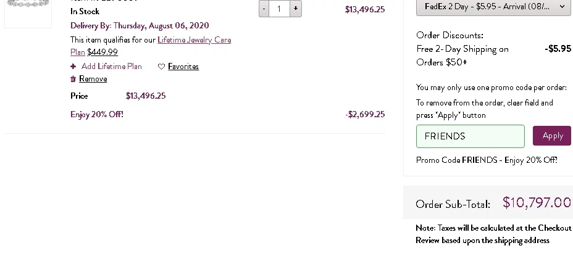Click the Add Lifetime Plan text
Viewport: 573px width, 256px height.
(x=112, y=67)
